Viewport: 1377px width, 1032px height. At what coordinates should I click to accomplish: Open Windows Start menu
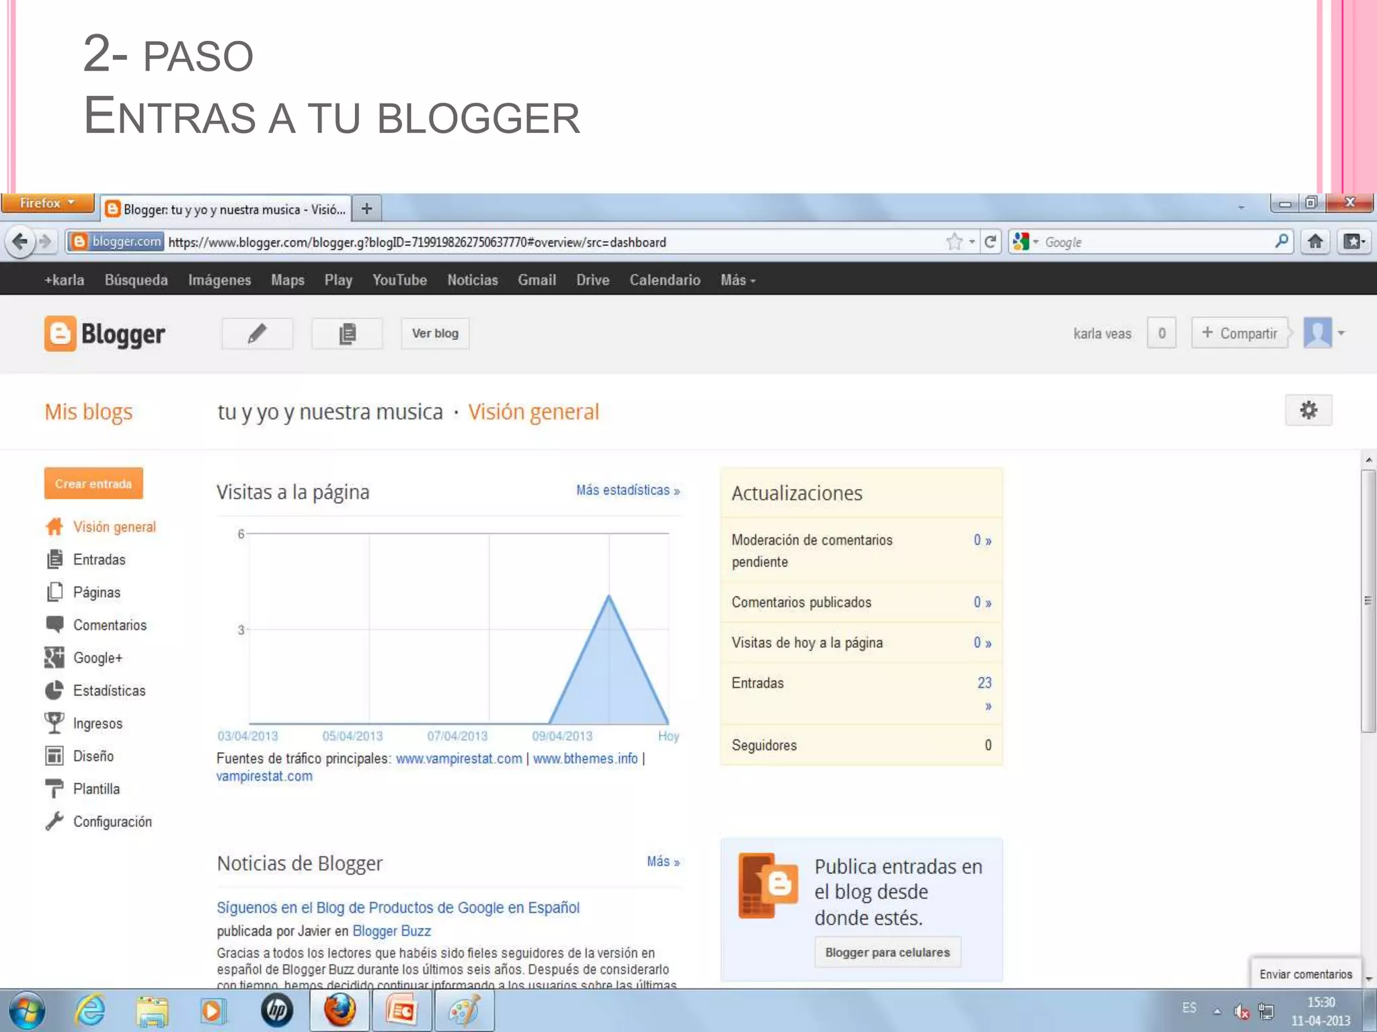tap(27, 1010)
